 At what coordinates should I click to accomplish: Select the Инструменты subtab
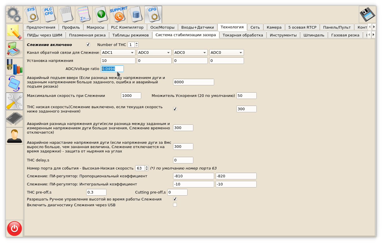tap(283, 35)
